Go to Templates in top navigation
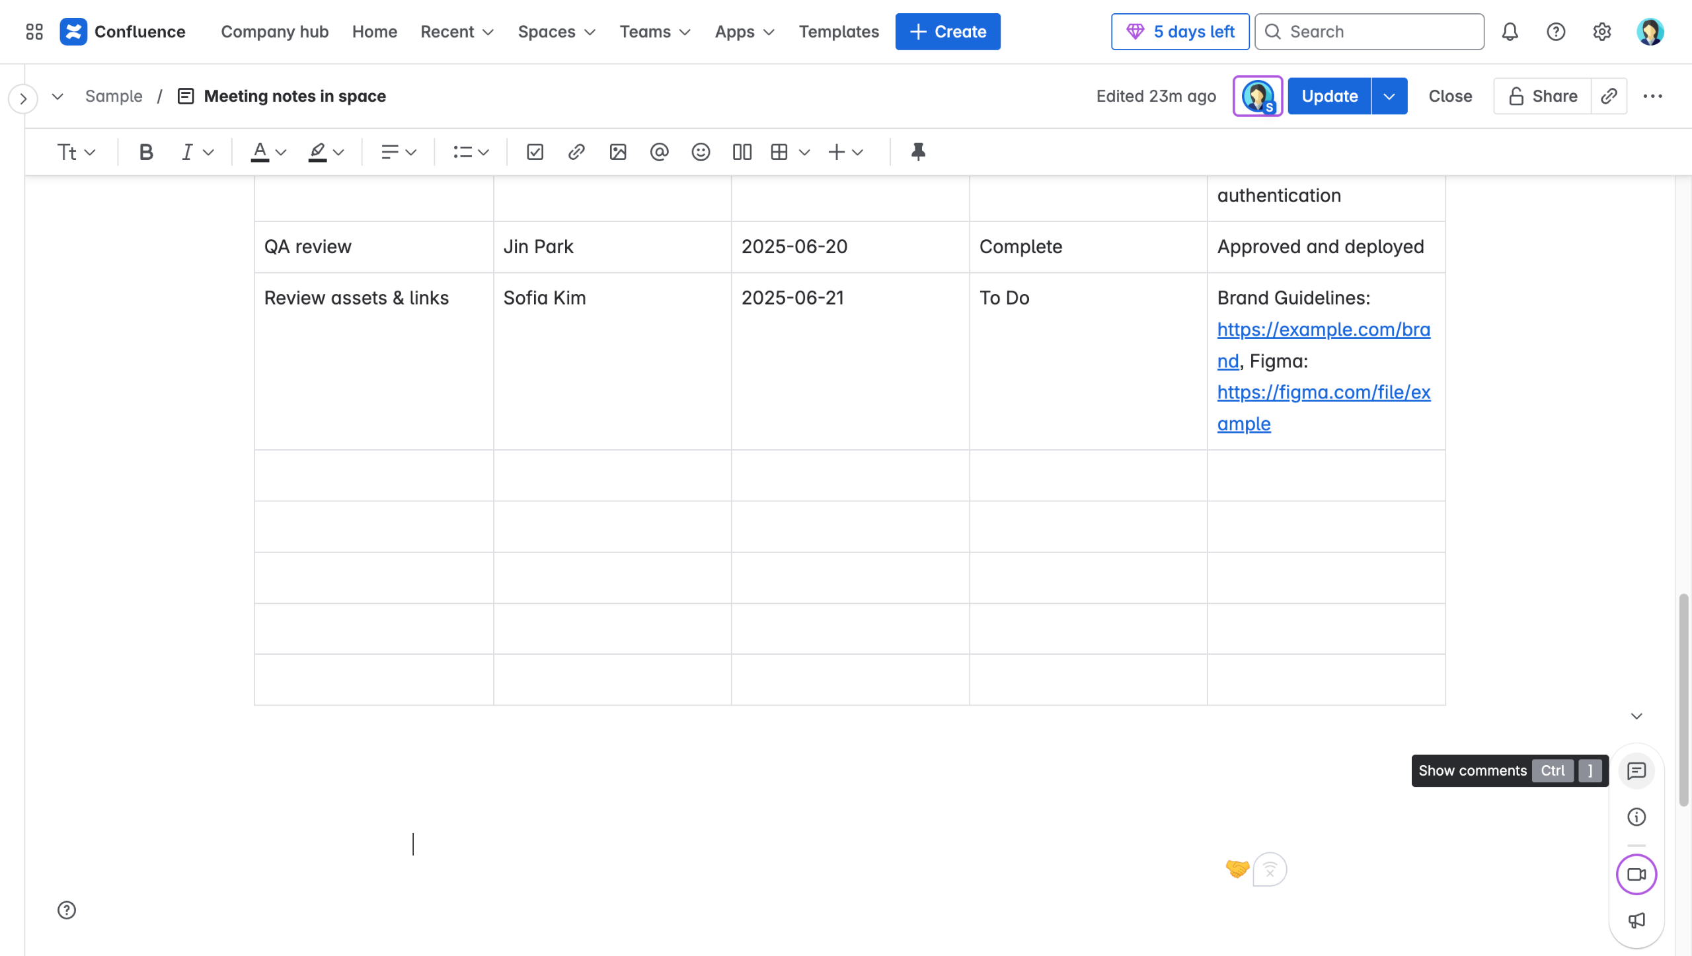 click(839, 32)
